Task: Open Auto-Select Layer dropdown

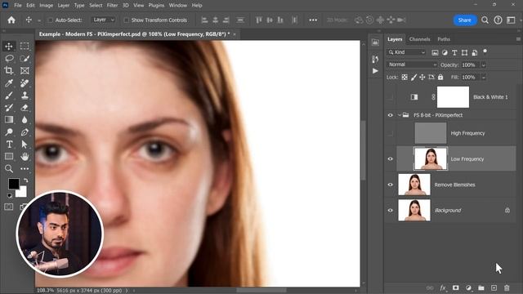Action: pyautogui.click(x=104, y=20)
